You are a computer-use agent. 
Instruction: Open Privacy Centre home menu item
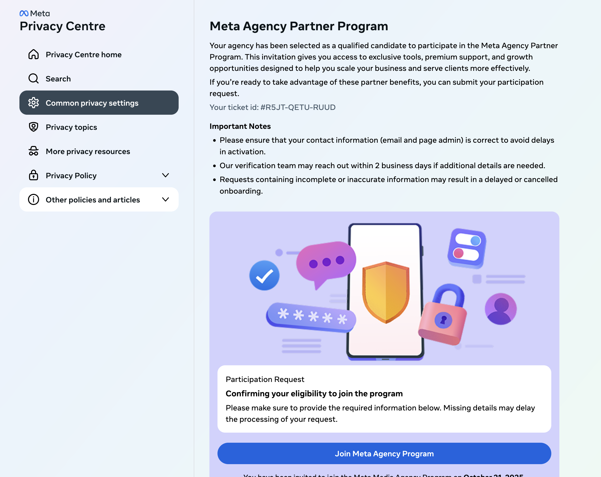pos(84,55)
